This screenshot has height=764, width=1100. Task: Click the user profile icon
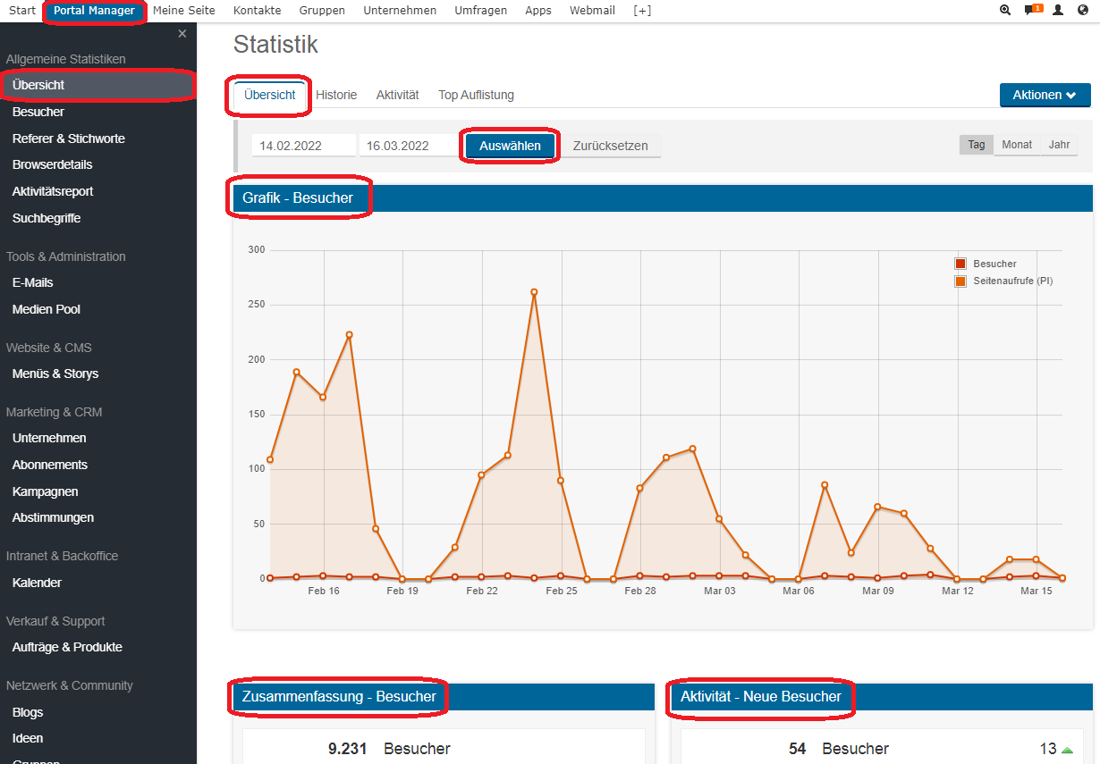click(1058, 11)
